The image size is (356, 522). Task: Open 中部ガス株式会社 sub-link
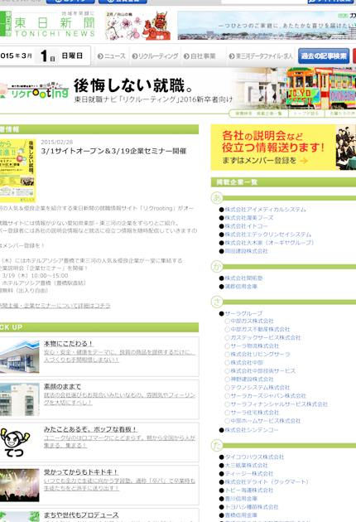[253, 321]
